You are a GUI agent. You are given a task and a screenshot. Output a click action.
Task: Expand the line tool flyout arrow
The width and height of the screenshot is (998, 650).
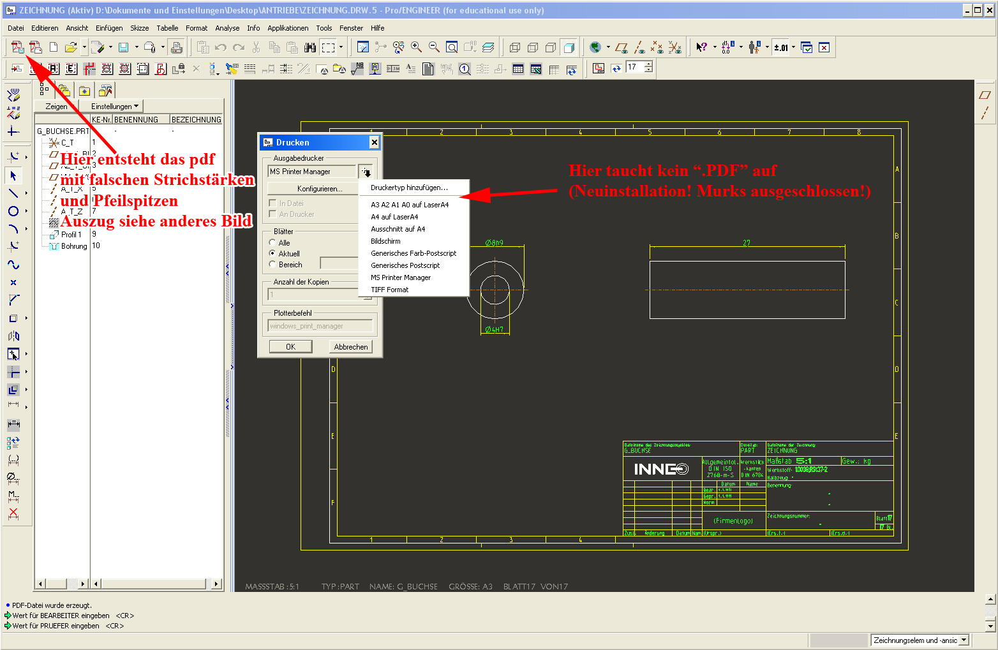(x=26, y=193)
